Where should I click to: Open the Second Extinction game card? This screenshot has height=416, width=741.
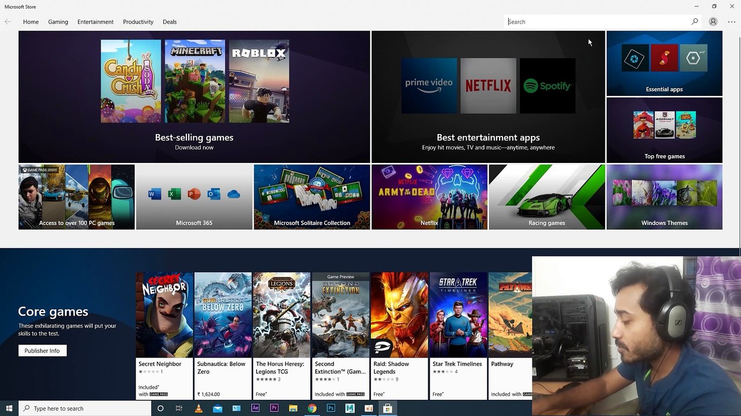(340, 336)
